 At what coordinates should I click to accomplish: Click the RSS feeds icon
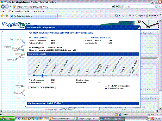pos(123,16)
